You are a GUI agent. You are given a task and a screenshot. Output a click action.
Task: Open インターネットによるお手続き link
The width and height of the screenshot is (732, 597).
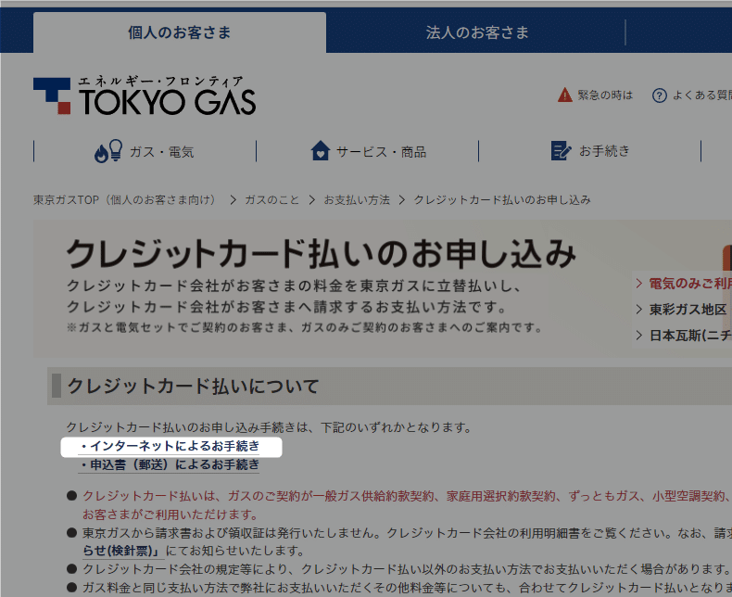(x=169, y=447)
